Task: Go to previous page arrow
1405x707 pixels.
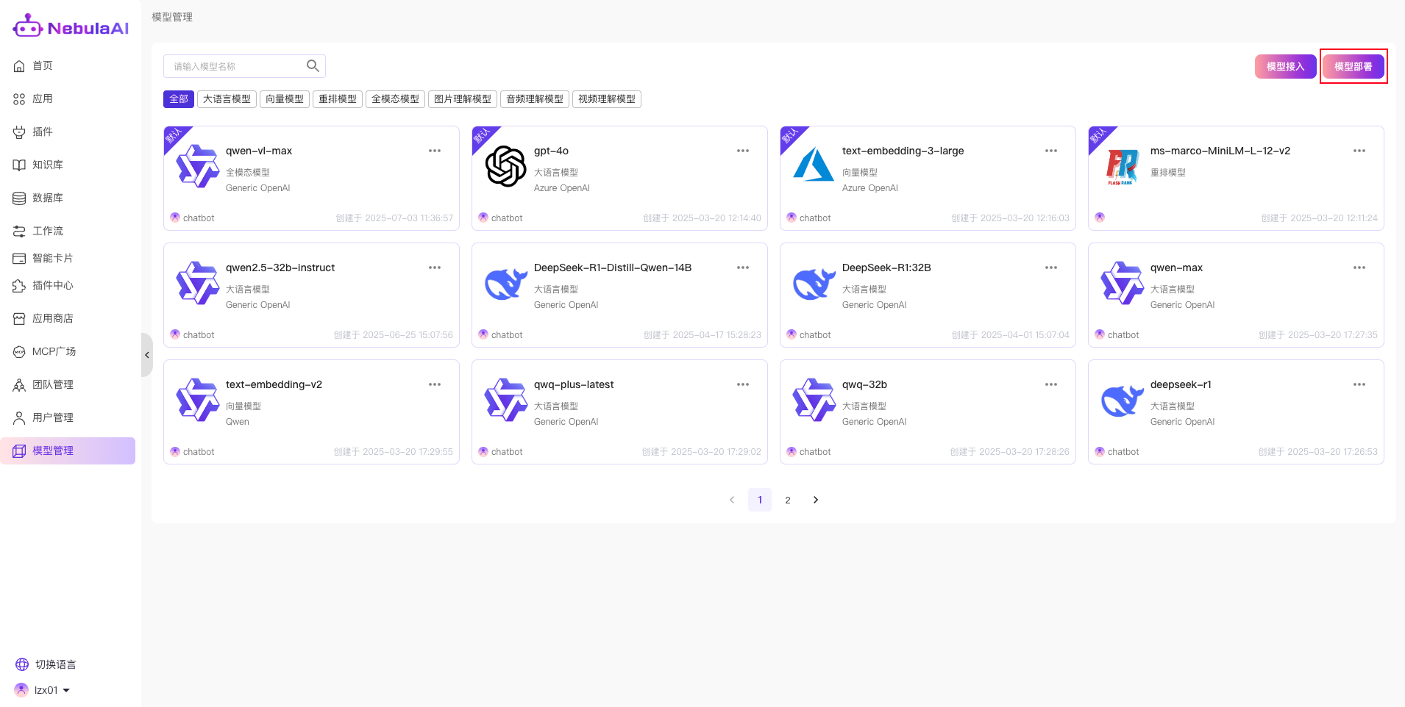Action: pyautogui.click(x=732, y=500)
